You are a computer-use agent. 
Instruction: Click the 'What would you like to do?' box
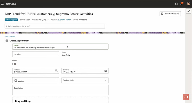pyautogui.click(x=55, y=26)
